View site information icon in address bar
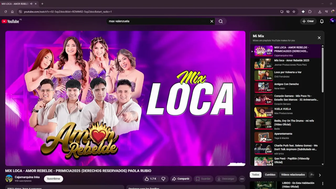The height and width of the screenshot is (189, 336). (x=20, y=12)
